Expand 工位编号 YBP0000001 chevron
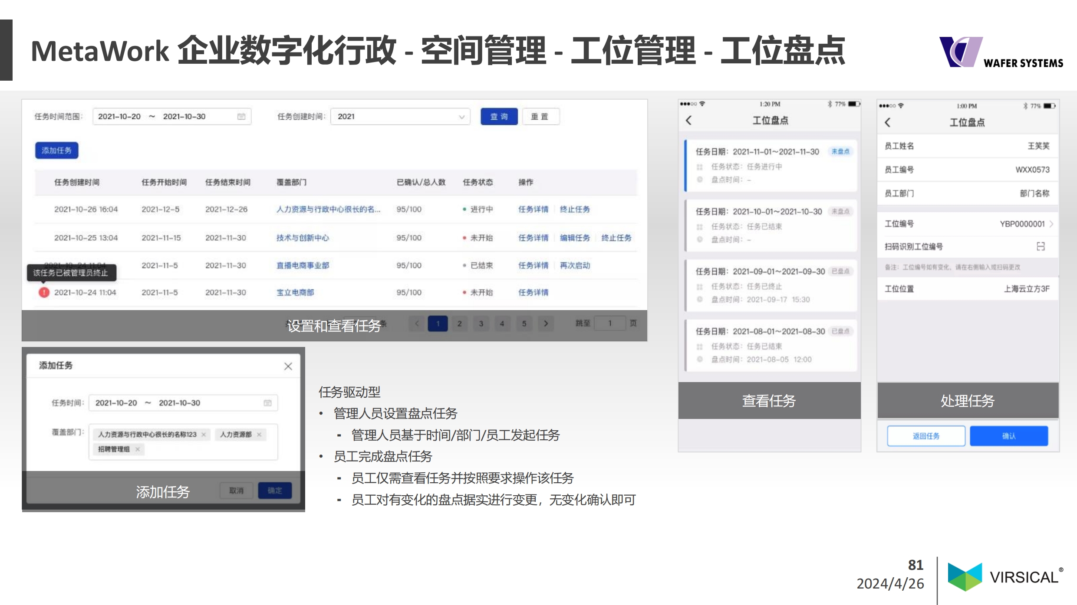 [x=1051, y=224]
